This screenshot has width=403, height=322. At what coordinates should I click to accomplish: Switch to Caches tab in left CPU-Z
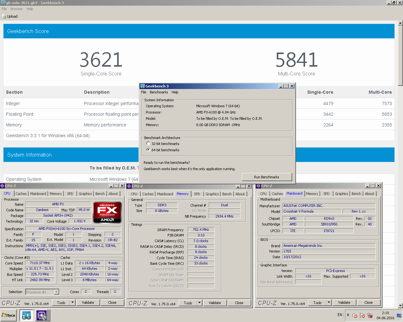click(x=21, y=194)
